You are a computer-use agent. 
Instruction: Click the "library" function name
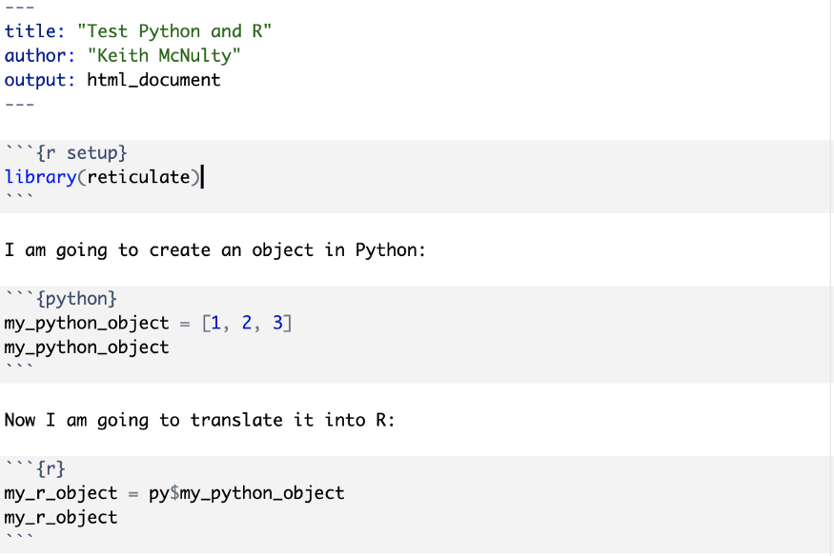coord(40,177)
